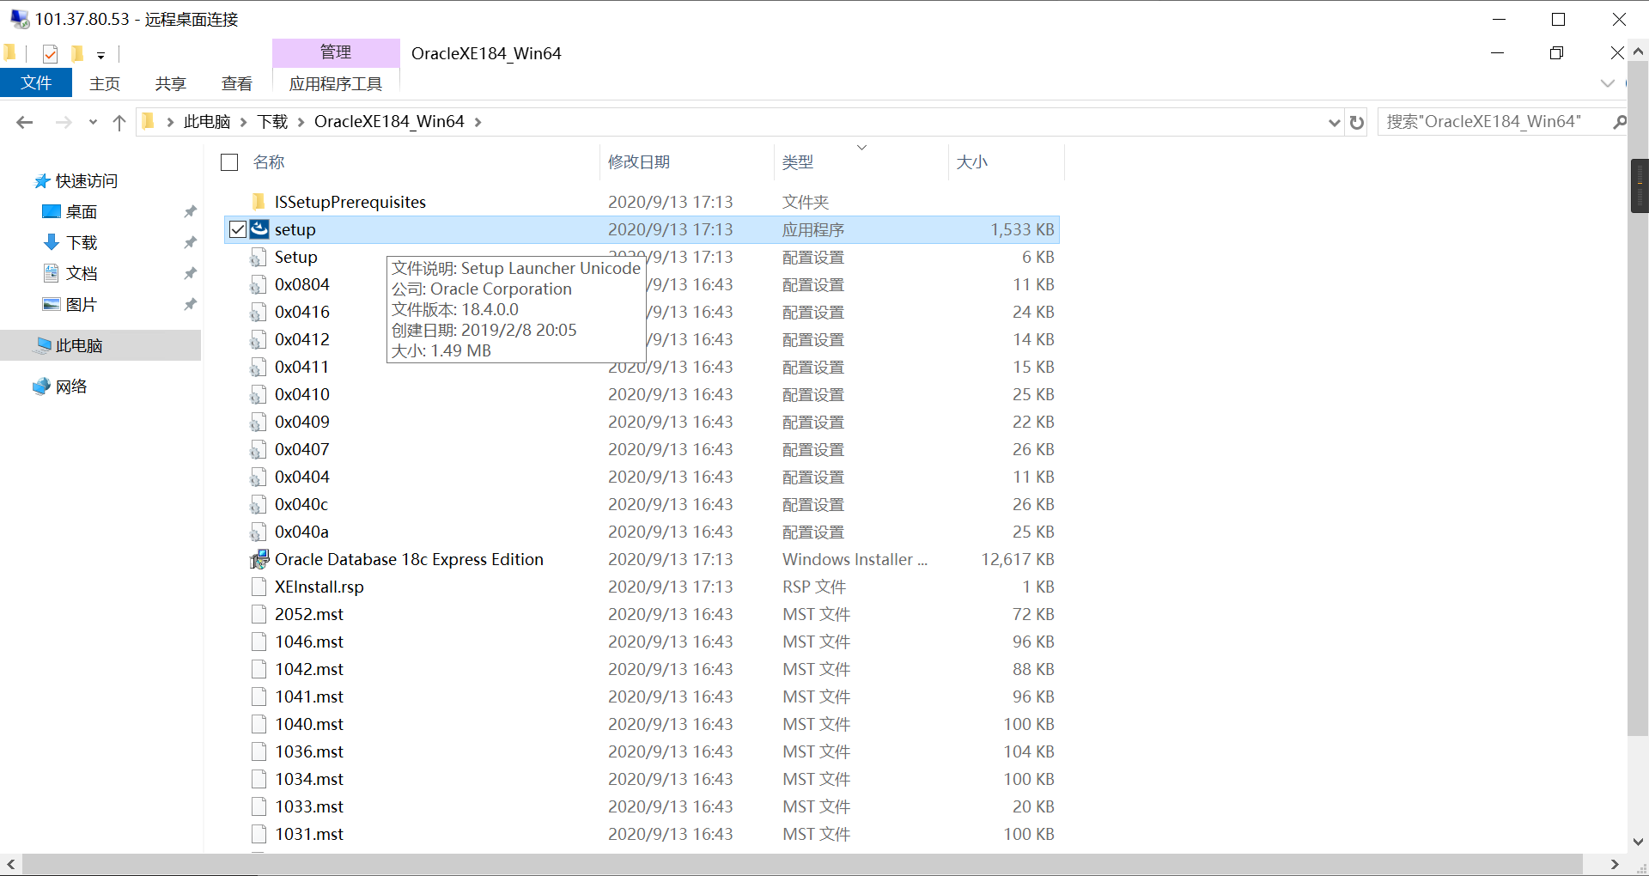Expand the chevron after 此电脑 in path

tap(244, 122)
